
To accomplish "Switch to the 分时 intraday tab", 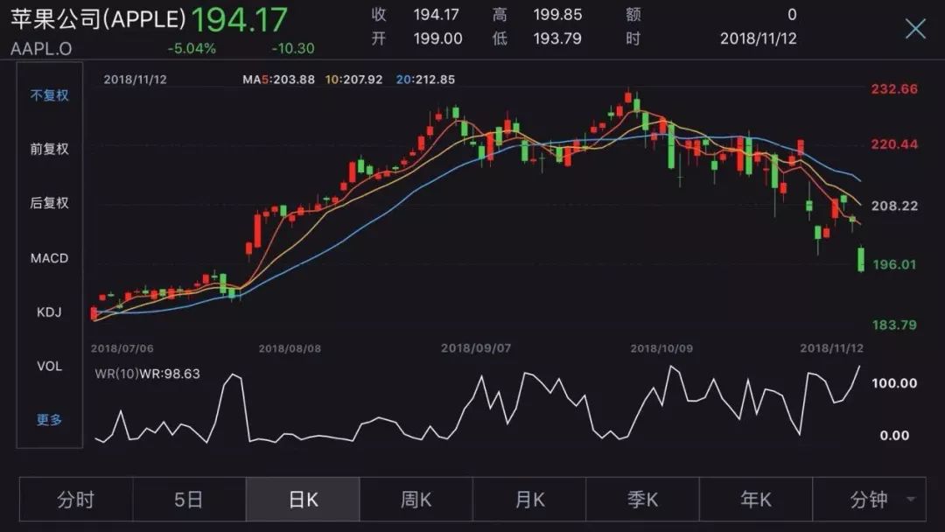I will (x=76, y=500).
